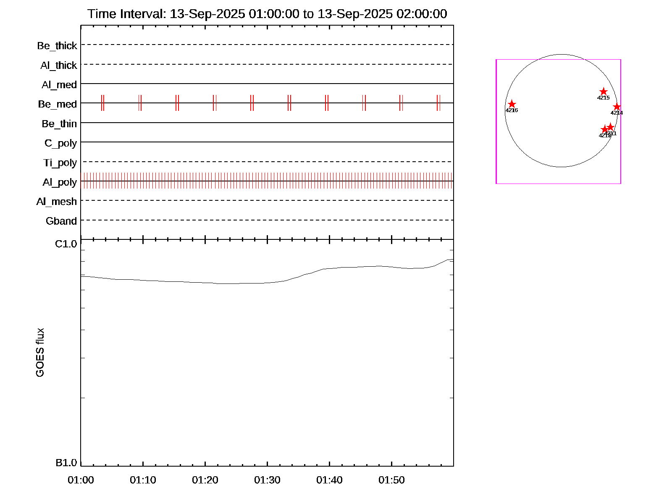
Task: Click the last Be_med exposure marker pair
Action: 438,103
